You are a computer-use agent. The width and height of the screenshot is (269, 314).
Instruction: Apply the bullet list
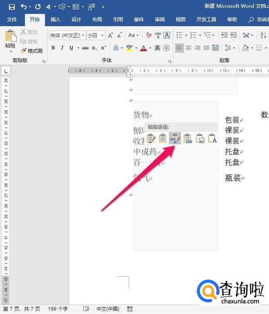tap(179, 35)
